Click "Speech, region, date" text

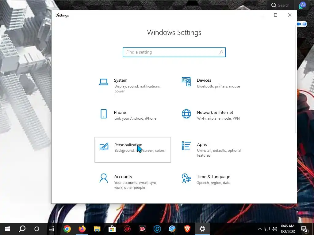213,183
